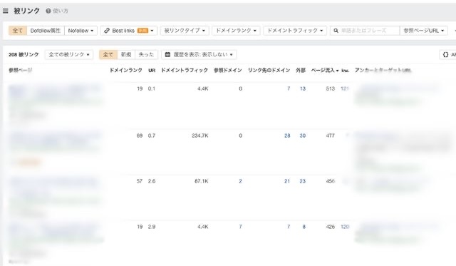Click 参照ページ column header
Image resolution: width=456 pixels, height=266 pixels.
(20, 70)
